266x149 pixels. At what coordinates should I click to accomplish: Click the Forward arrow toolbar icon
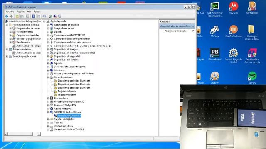click(x=11, y=17)
